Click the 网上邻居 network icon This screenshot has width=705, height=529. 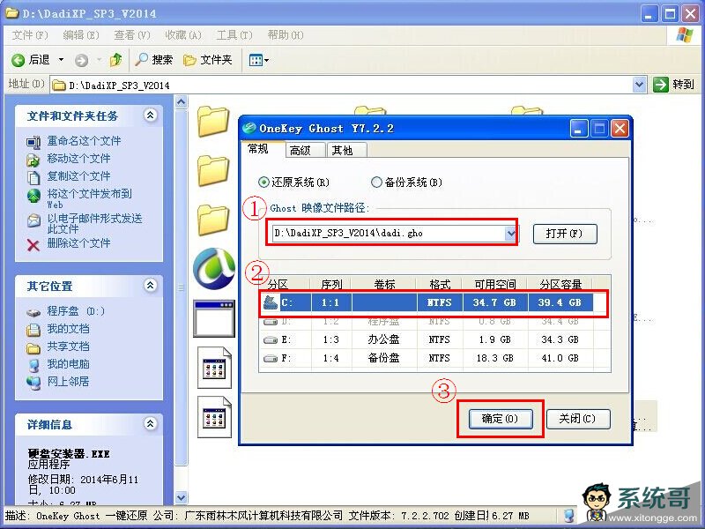coord(33,383)
